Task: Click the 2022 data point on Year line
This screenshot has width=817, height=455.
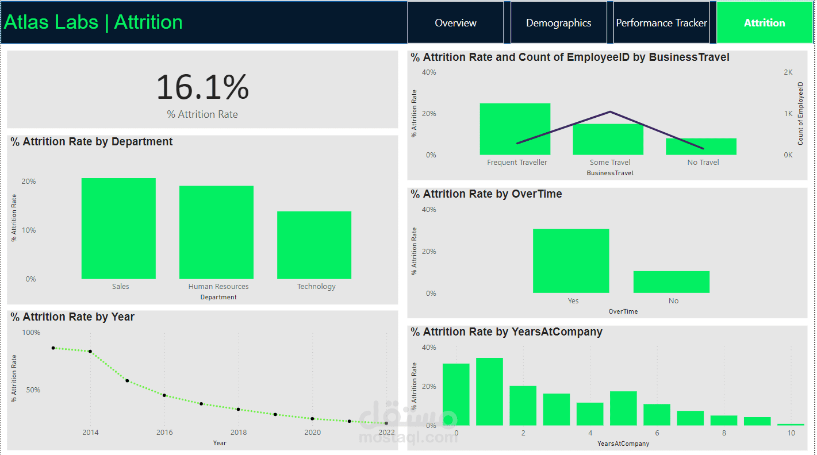Action: tap(386, 423)
